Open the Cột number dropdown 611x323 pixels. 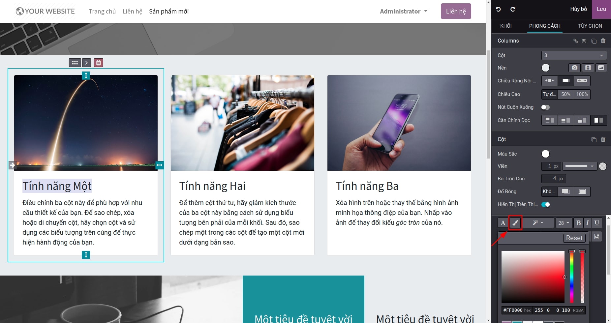(x=574, y=55)
